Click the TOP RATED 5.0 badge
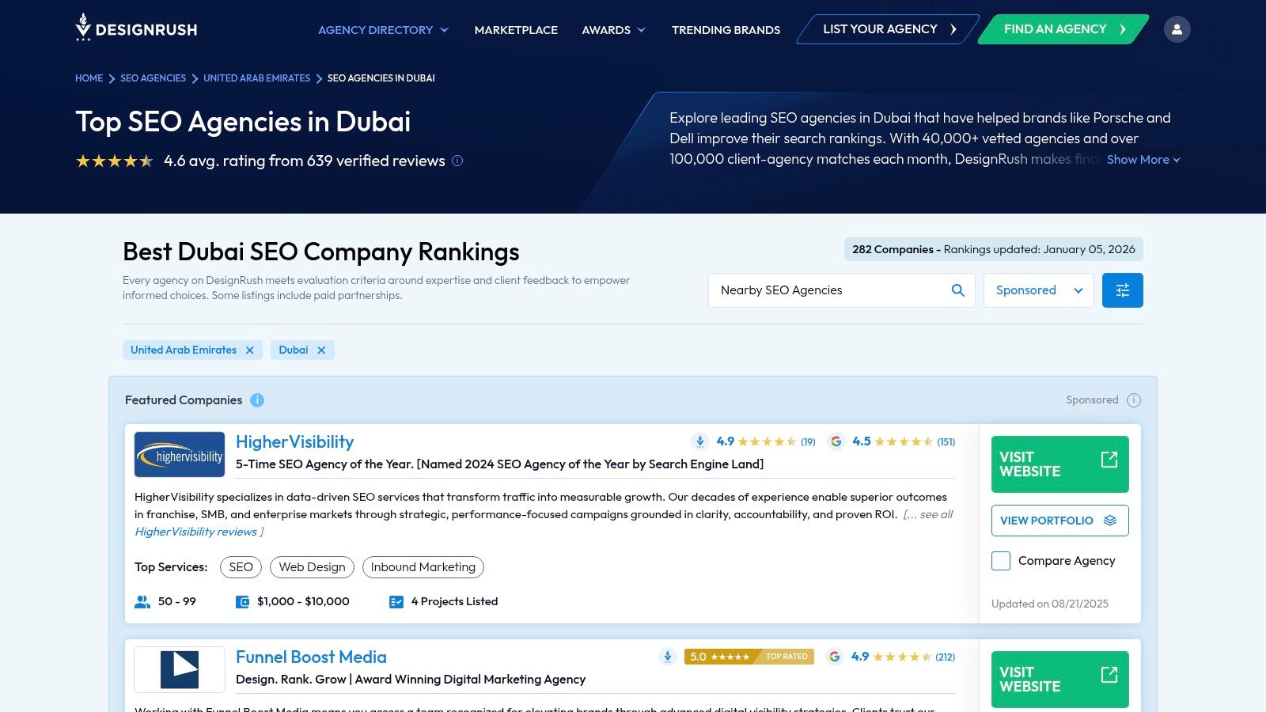This screenshot has width=1266, height=712. pyautogui.click(x=749, y=657)
